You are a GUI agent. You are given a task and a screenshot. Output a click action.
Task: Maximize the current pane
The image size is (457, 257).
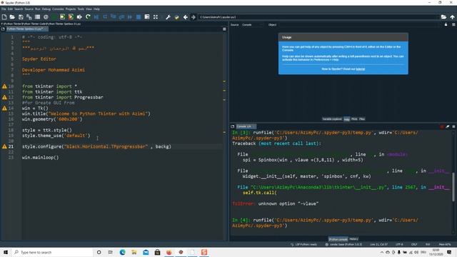coord(156,17)
